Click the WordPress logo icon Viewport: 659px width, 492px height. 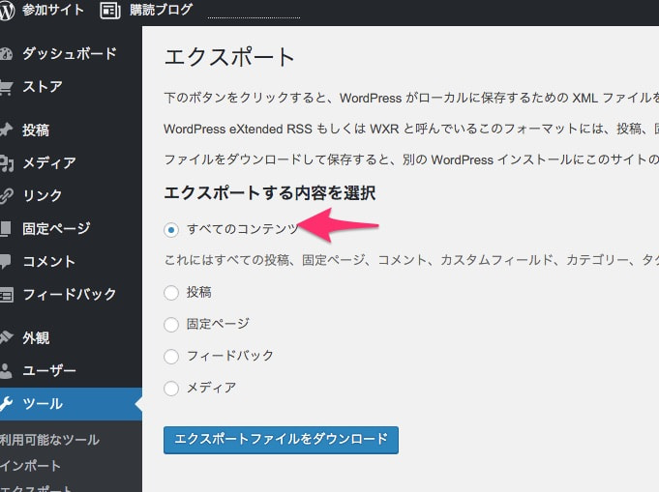7,11
